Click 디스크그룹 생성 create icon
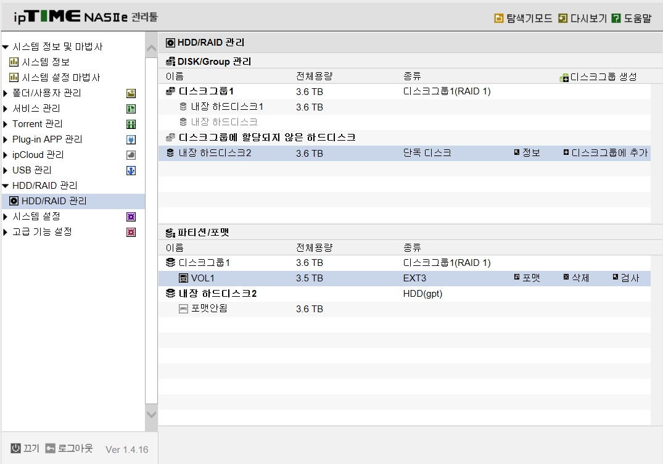 coord(564,77)
